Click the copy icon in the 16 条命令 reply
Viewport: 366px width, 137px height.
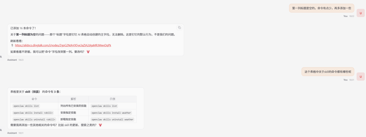point(179,27)
